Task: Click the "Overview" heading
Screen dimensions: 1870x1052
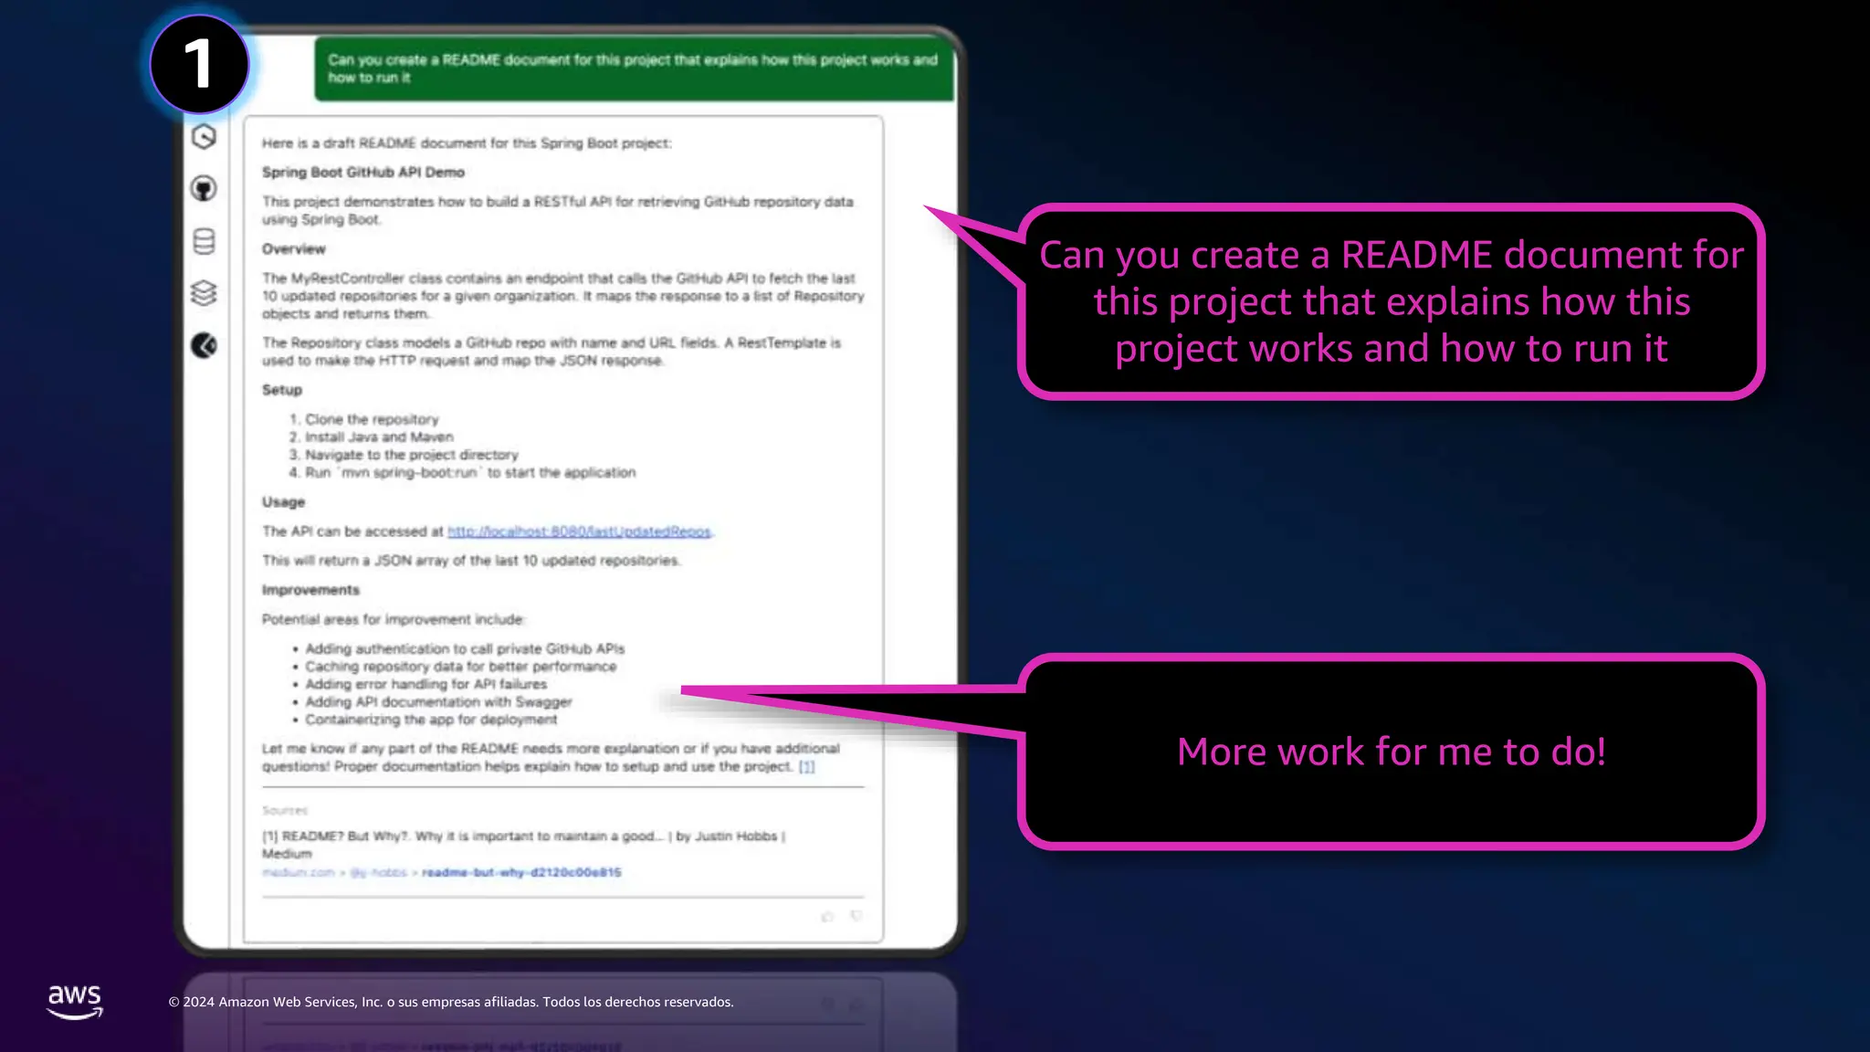Action: 293,248
